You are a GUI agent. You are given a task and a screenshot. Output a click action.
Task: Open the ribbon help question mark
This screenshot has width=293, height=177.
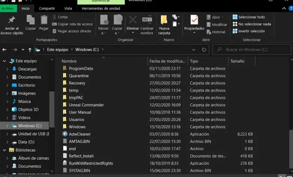tap(291, 8)
